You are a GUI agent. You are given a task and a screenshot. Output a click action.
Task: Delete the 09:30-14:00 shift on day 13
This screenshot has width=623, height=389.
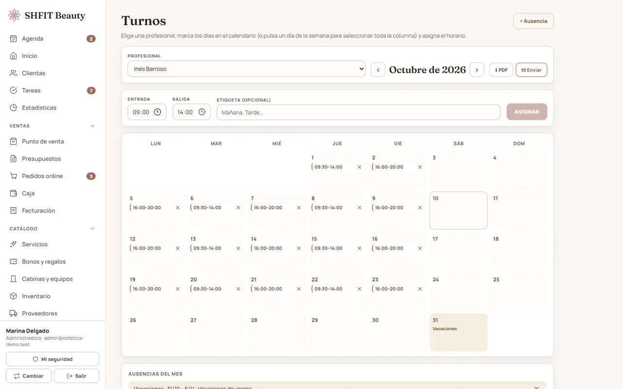[238, 248]
